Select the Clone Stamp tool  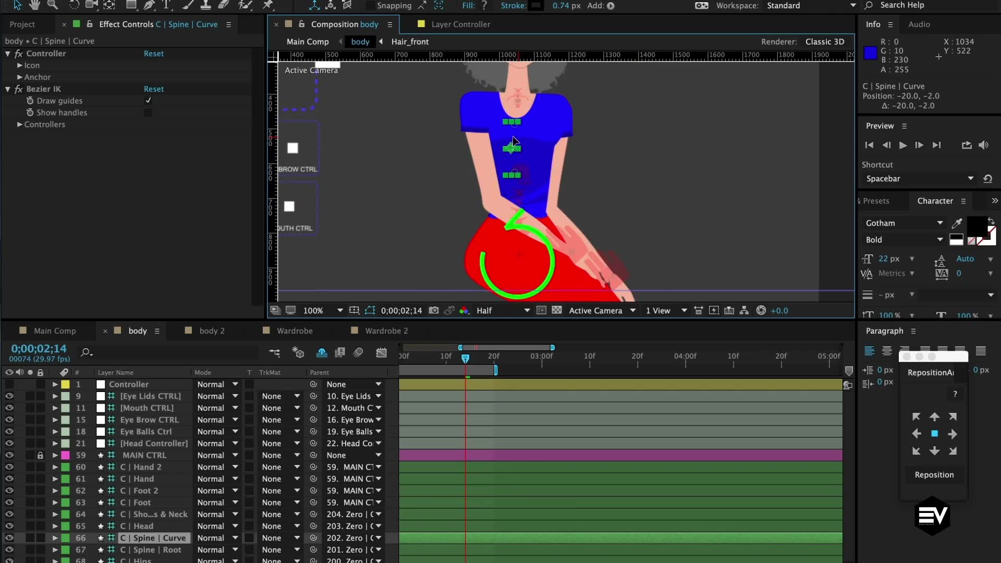coord(206,5)
